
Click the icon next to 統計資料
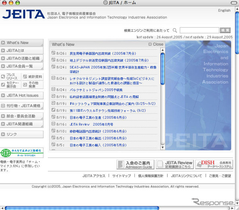(25, 76)
